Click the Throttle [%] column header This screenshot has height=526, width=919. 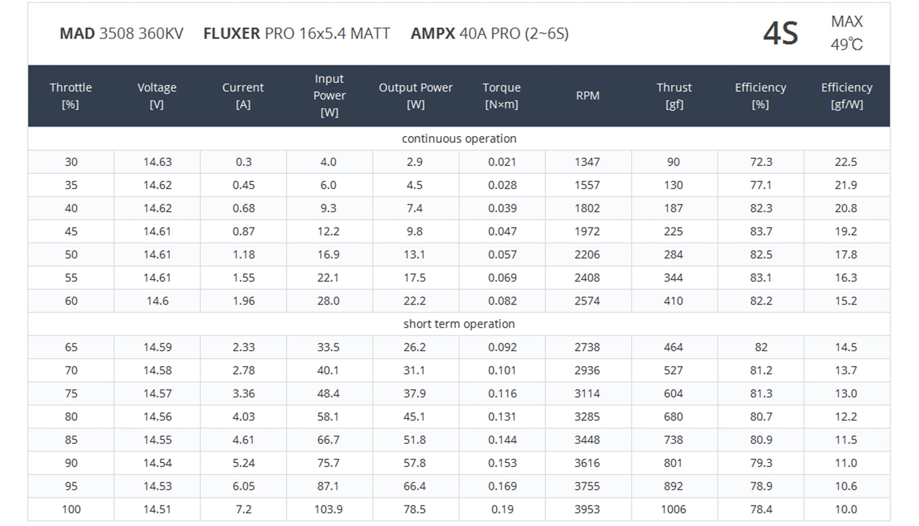pyautogui.click(x=71, y=96)
